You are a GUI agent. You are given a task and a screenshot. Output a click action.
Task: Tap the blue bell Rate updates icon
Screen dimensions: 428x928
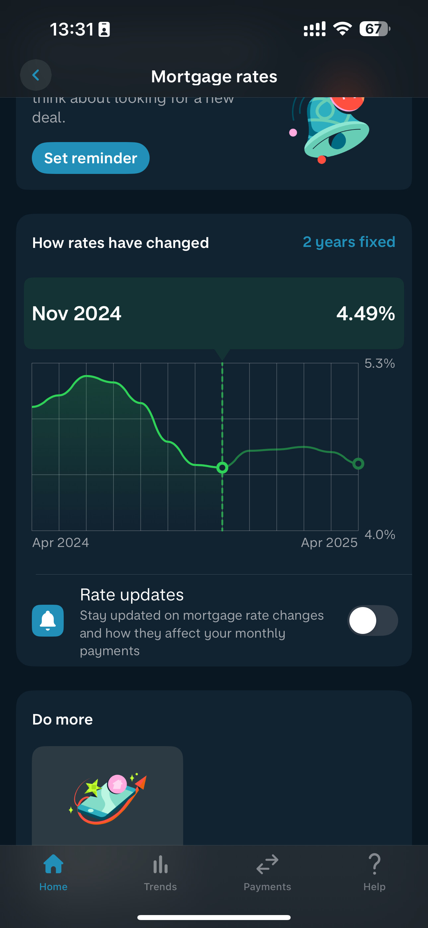[x=48, y=620]
